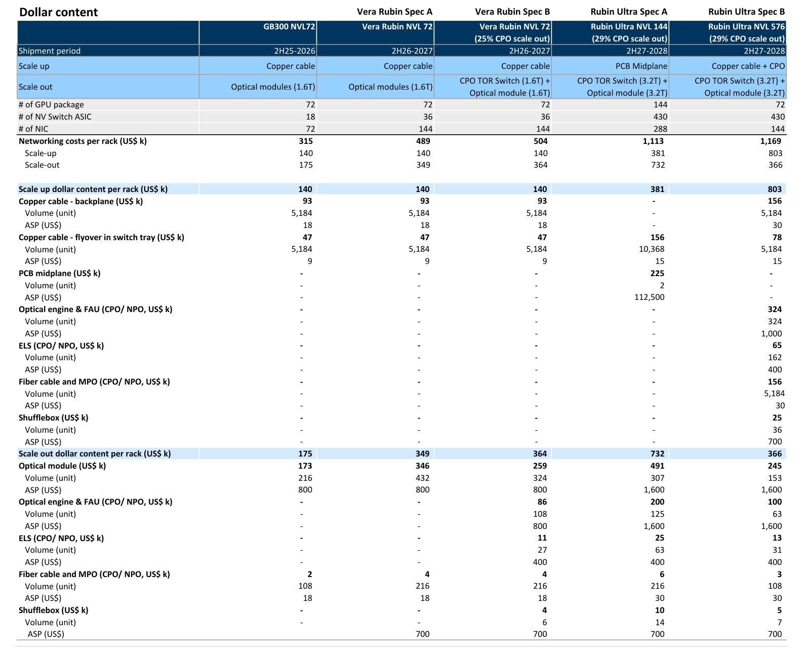This screenshot has width=805, height=648.
Task: Select the "# of GPU package" row label
Action: [51, 104]
